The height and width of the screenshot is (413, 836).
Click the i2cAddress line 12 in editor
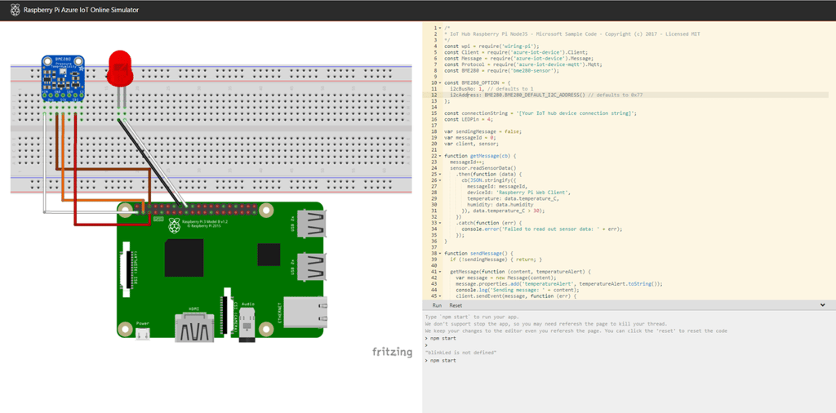pos(546,95)
